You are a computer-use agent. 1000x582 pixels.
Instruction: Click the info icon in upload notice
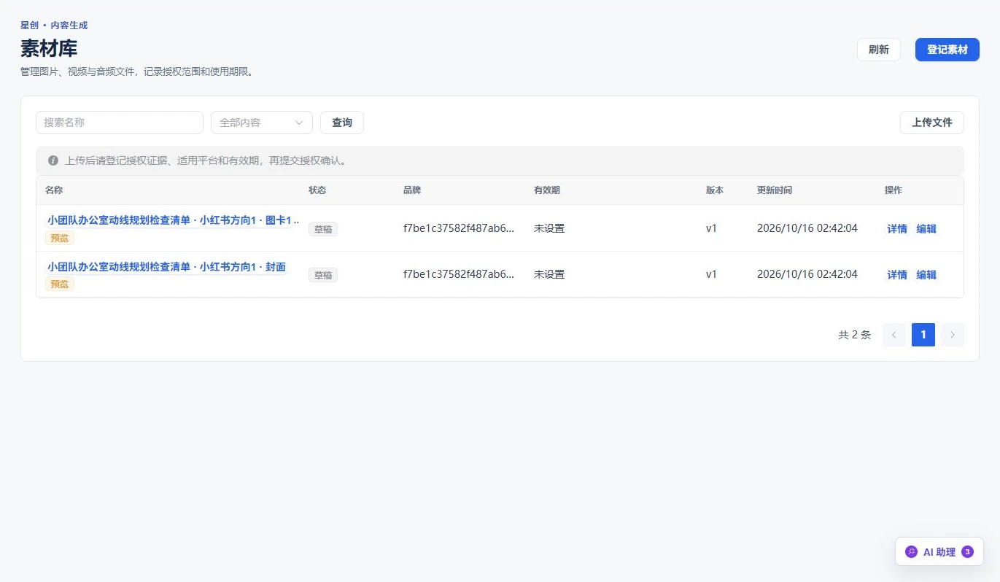[x=53, y=160]
